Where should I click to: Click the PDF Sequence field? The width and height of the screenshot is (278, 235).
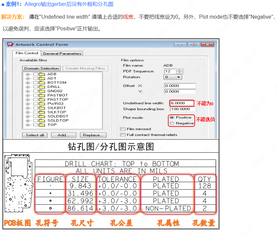pos(170,71)
